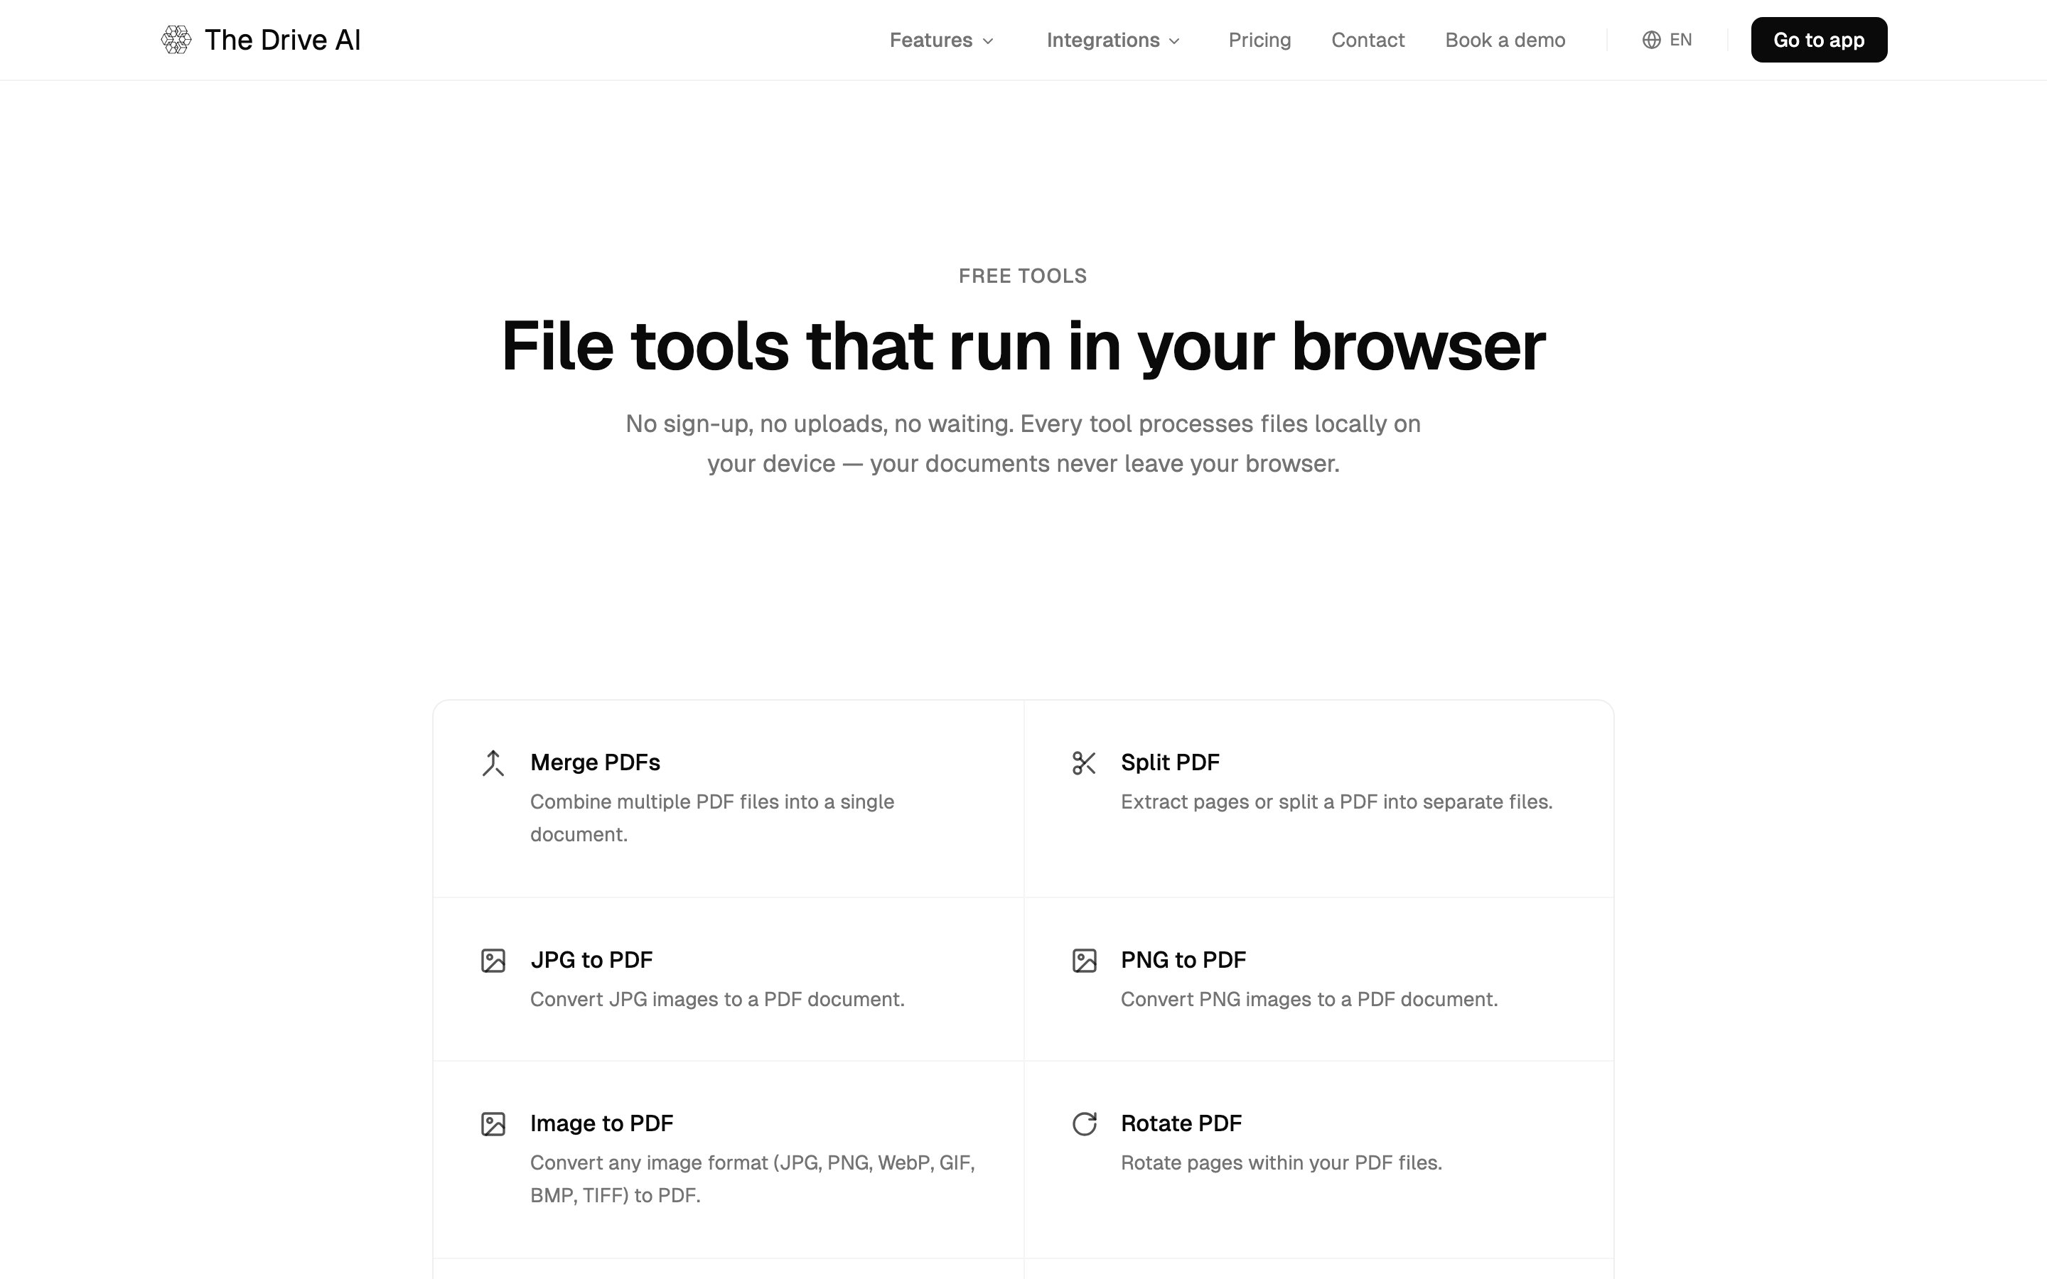Viewport: 2047px width, 1279px height.
Task: Open the Split PDF tool title
Action: click(x=1170, y=762)
